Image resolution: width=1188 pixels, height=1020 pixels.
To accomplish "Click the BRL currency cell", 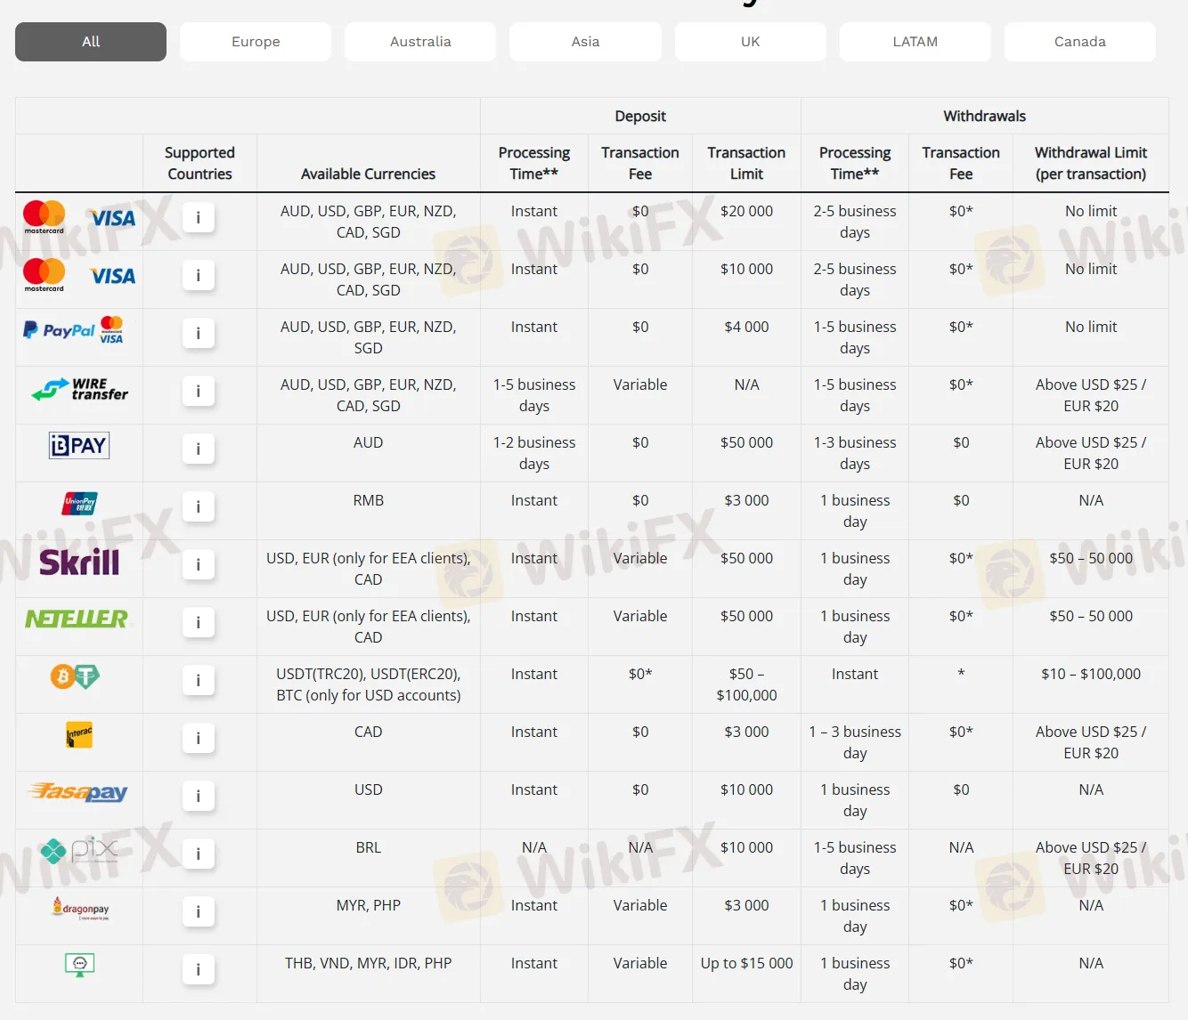I will tap(368, 847).
